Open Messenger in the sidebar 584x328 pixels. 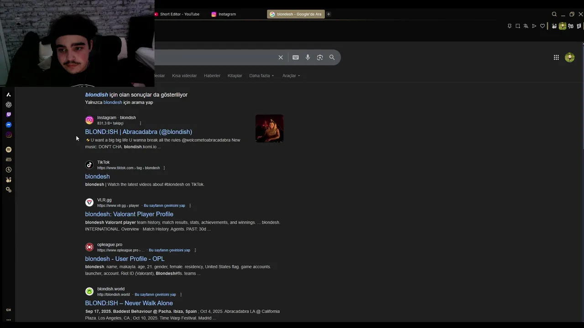(8, 125)
